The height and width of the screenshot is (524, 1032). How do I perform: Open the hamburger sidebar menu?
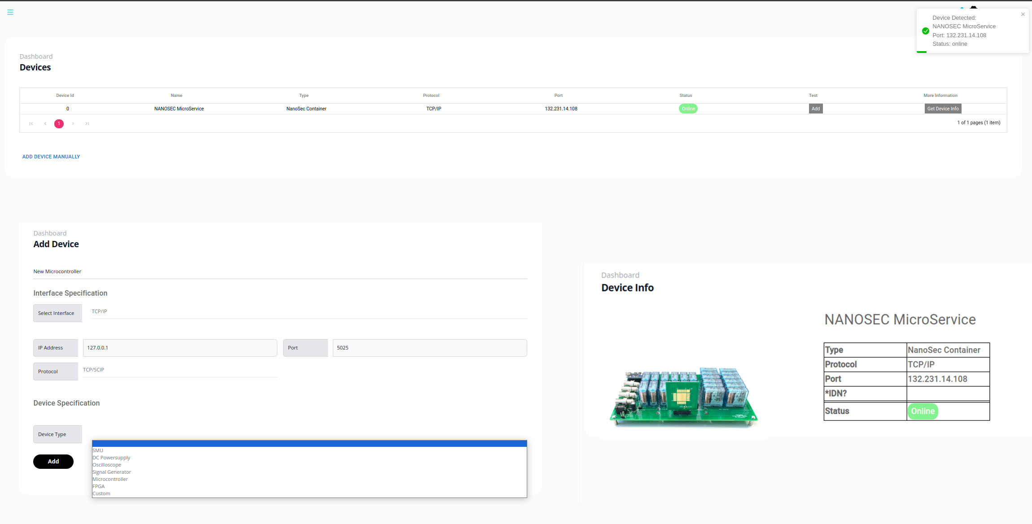[x=10, y=12]
